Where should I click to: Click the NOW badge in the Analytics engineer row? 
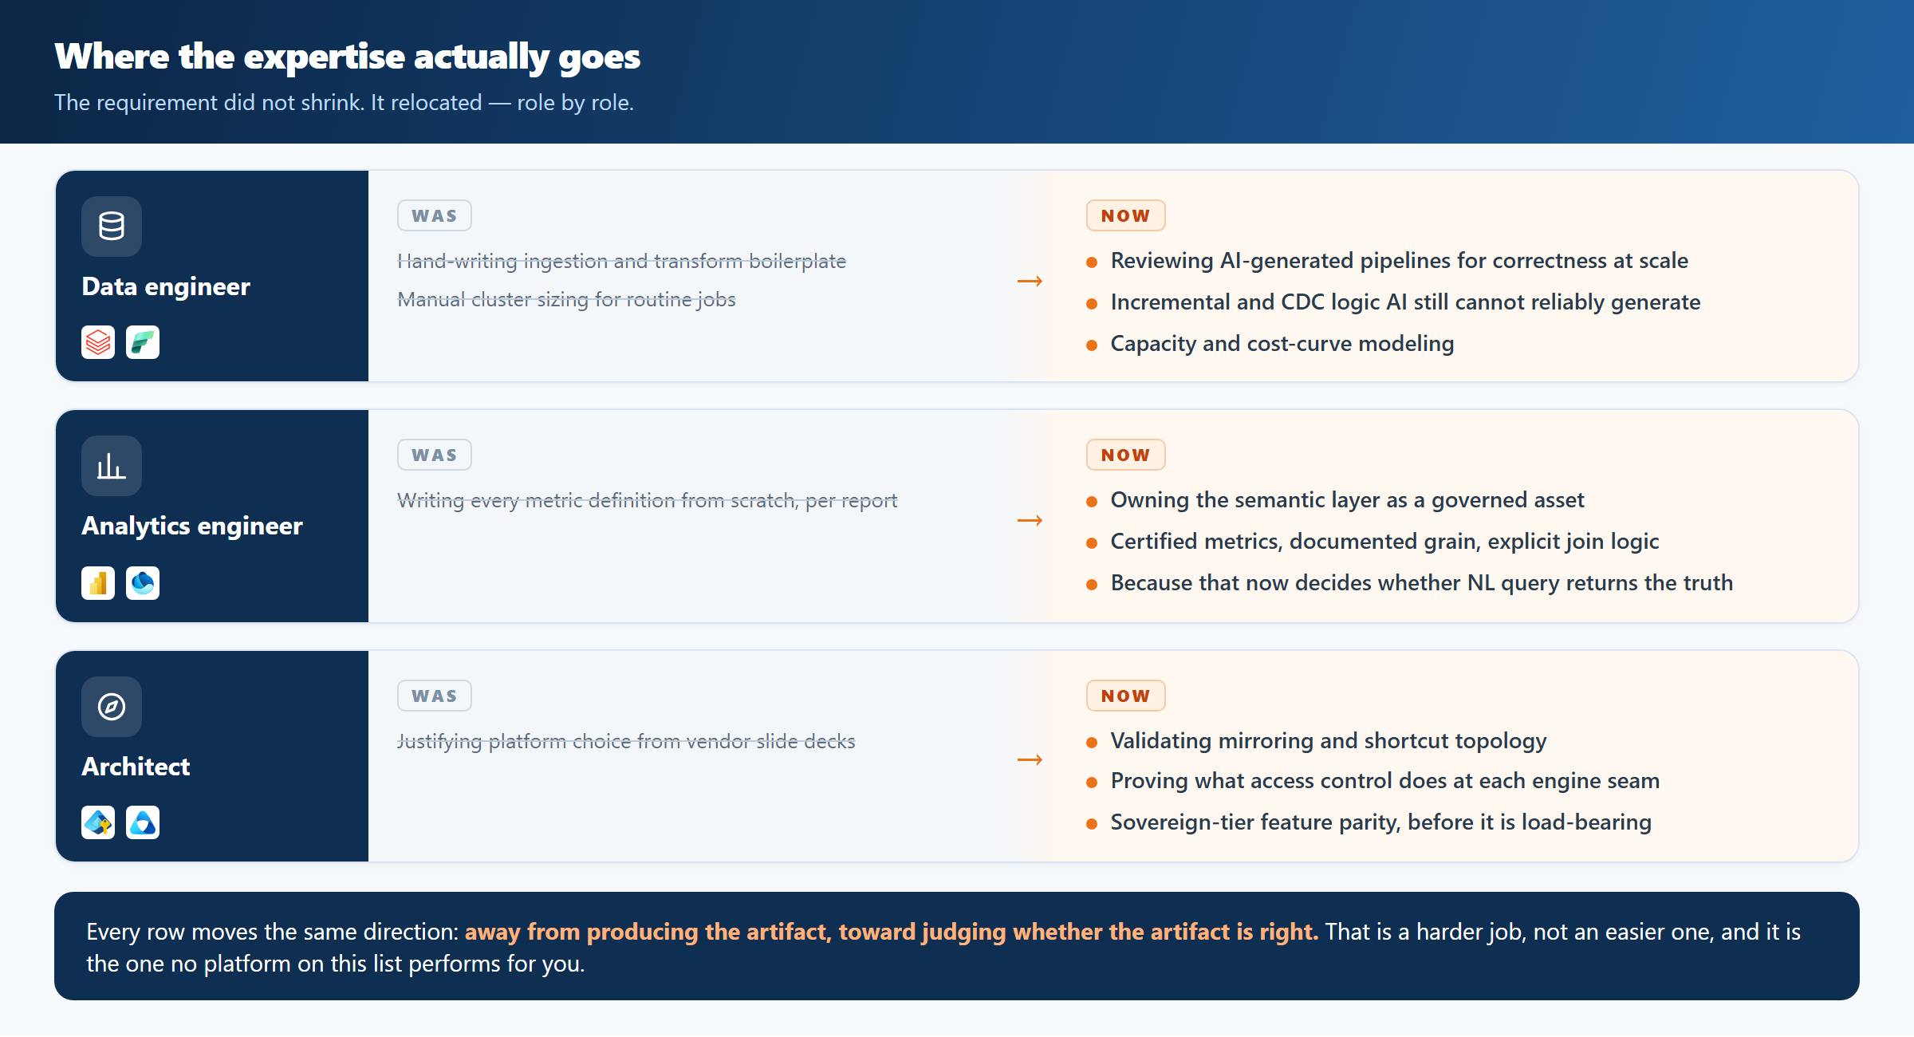point(1125,455)
